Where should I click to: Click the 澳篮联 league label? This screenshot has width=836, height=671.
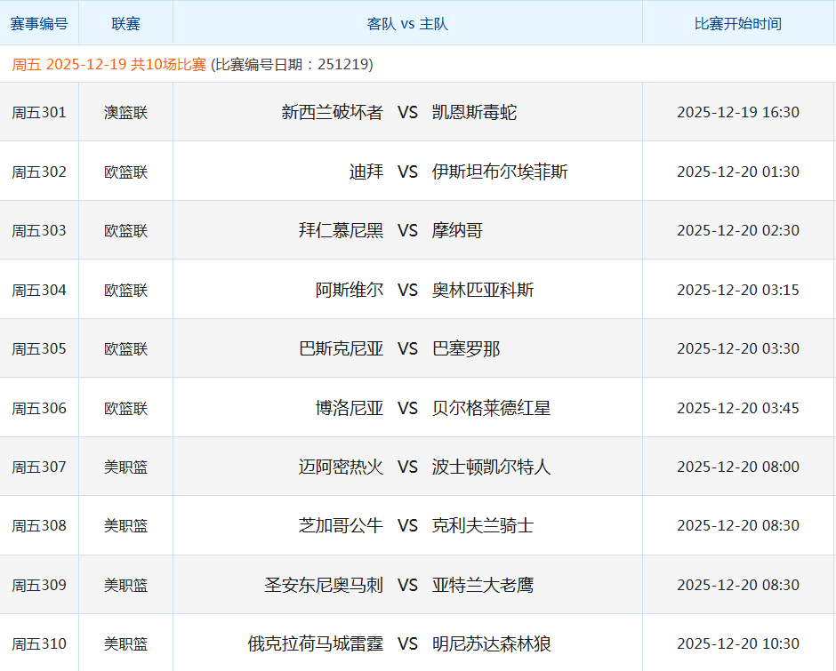point(126,111)
